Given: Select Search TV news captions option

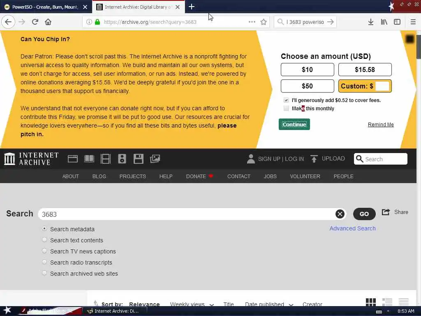Looking at the screenshot, I should [44, 251].
